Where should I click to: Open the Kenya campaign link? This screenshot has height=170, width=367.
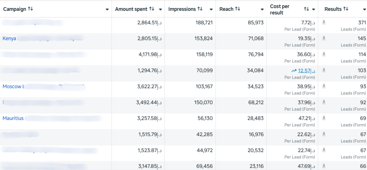[9, 38]
